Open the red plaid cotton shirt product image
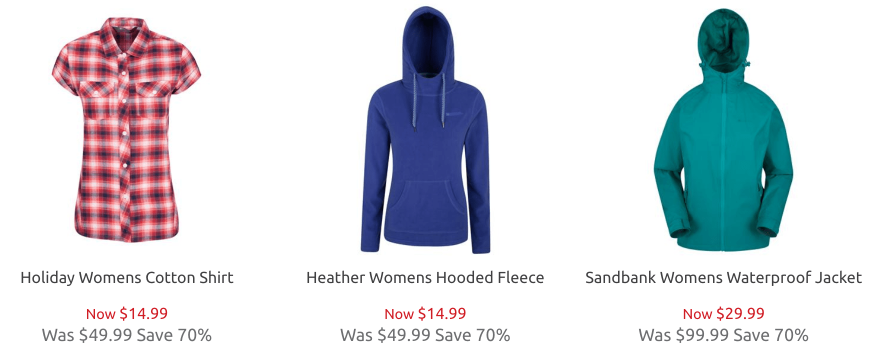The width and height of the screenshot is (875, 361). tap(126, 130)
